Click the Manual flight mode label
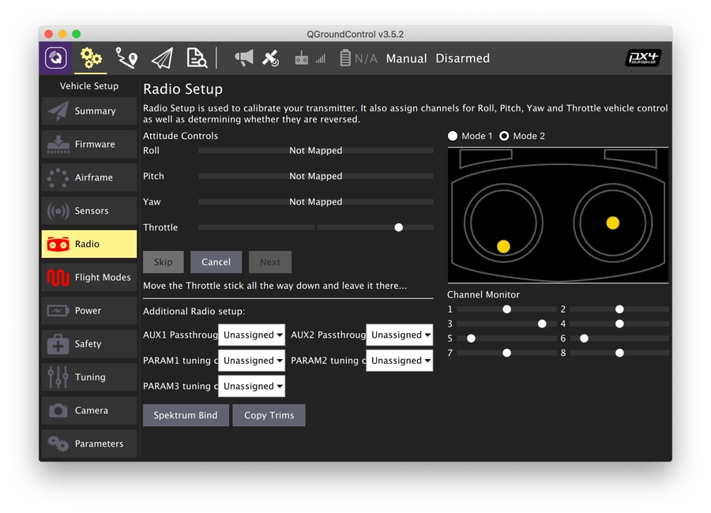 406,58
